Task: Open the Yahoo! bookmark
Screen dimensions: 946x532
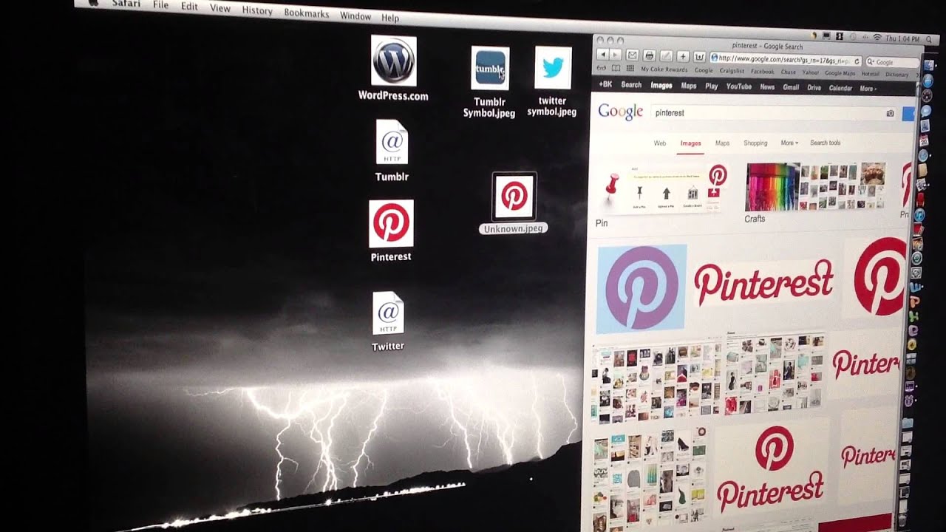Action: point(811,73)
